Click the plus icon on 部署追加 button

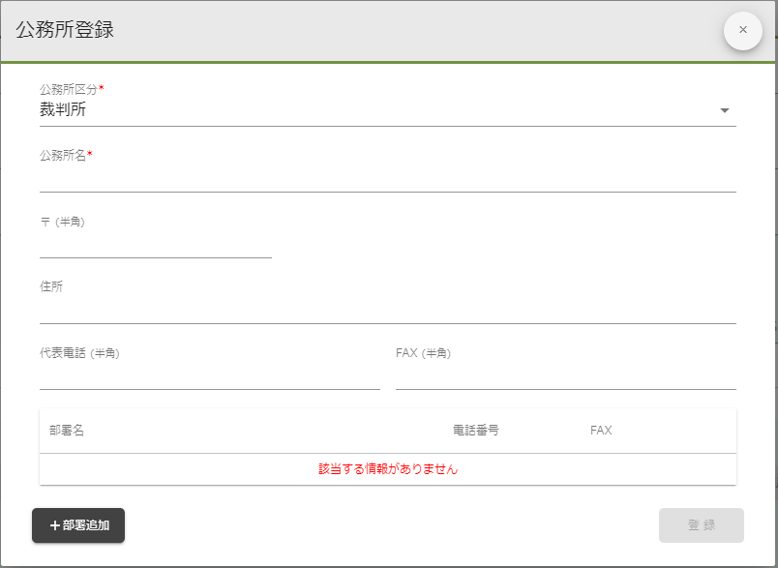[54, 525]
